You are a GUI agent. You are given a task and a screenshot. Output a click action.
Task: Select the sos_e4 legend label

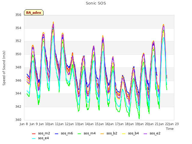(43, 138)
